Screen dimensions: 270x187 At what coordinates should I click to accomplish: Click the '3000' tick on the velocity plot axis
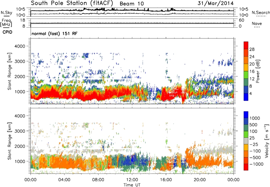click(x=20, y=131)
